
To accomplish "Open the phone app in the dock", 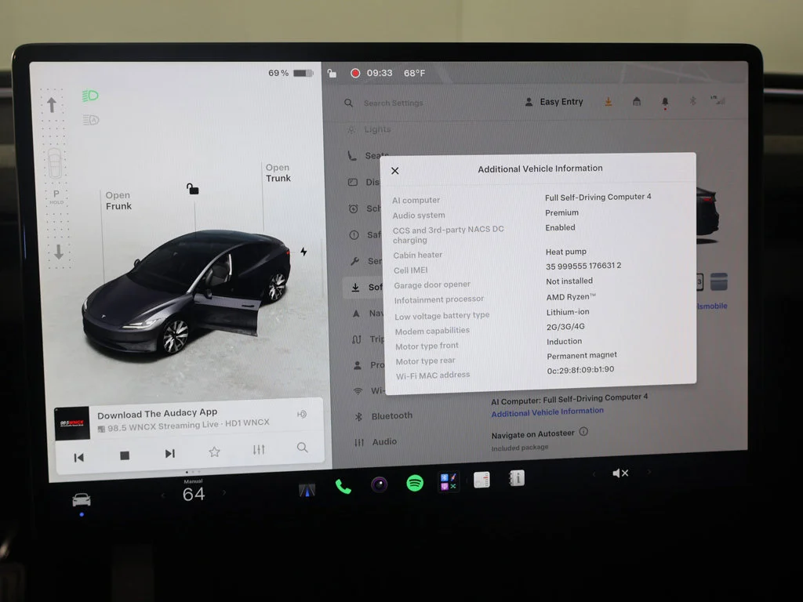I will 343,486.
